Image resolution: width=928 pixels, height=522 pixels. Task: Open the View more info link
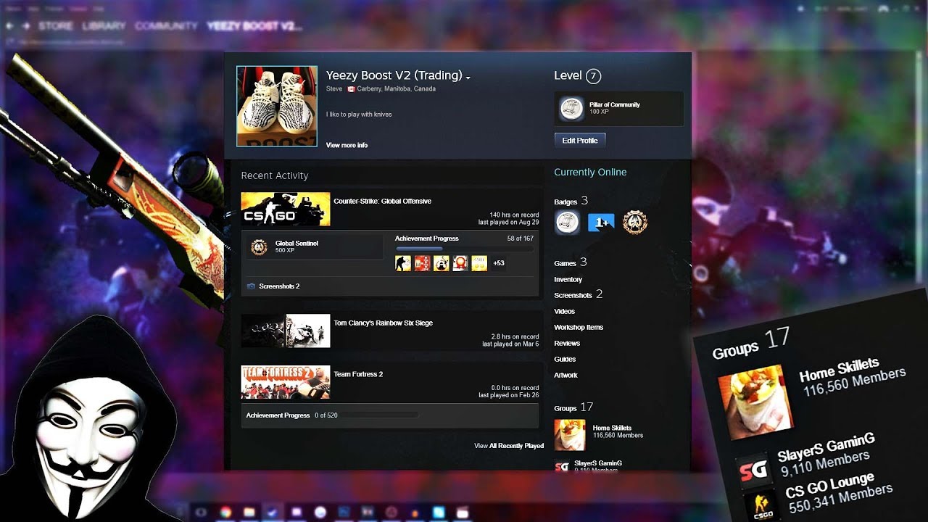[x=347, y=145]
